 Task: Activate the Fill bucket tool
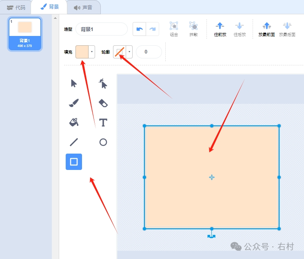click(x=74, y=122)
